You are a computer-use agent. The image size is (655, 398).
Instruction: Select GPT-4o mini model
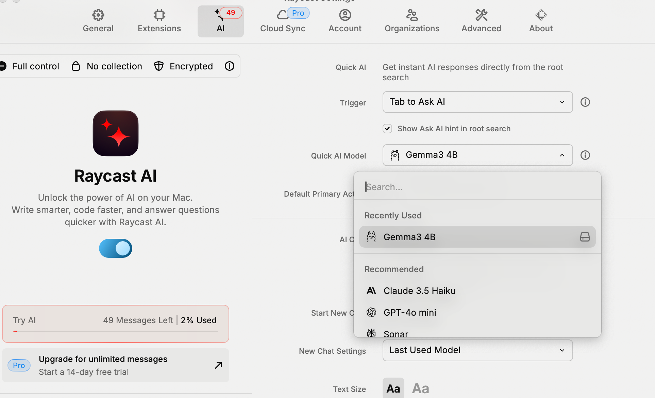[x=477, y=312]
